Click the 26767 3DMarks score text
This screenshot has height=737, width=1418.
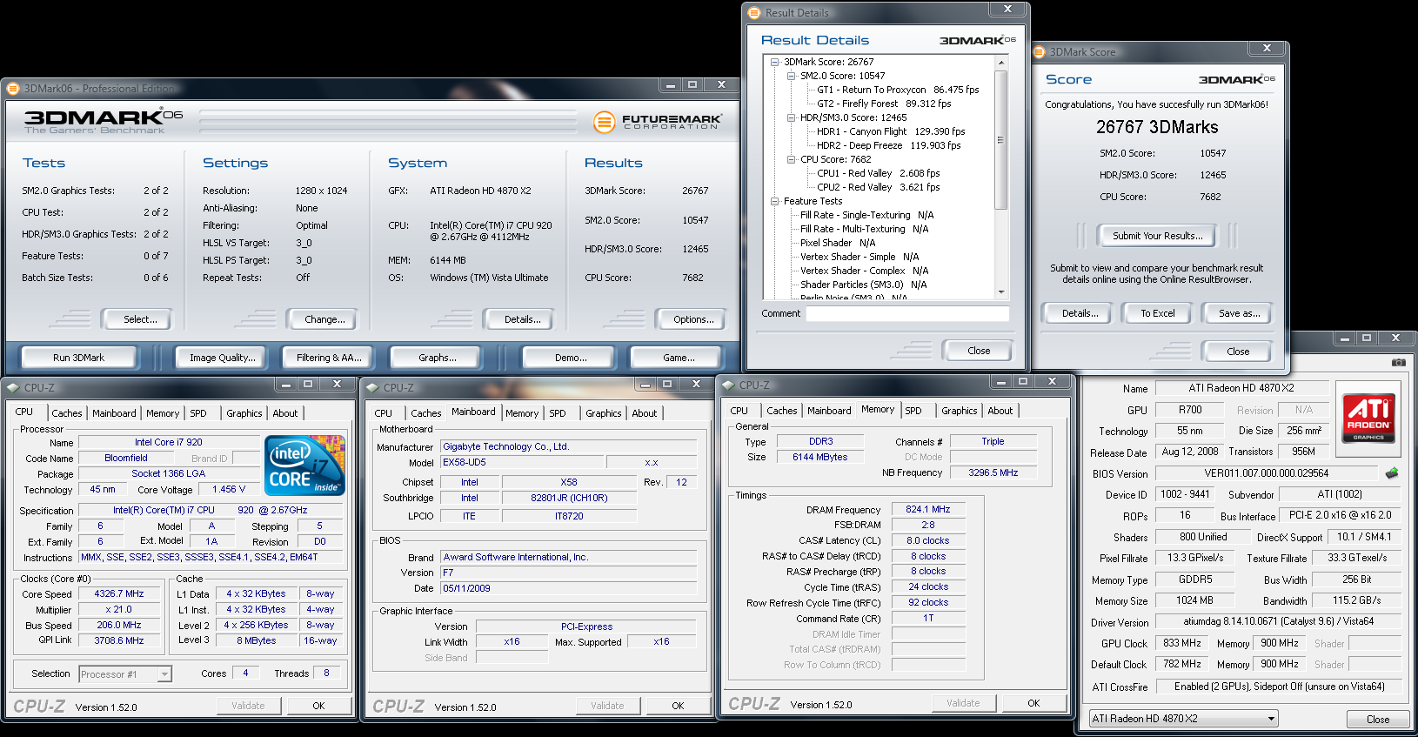tap(1157, 127)
